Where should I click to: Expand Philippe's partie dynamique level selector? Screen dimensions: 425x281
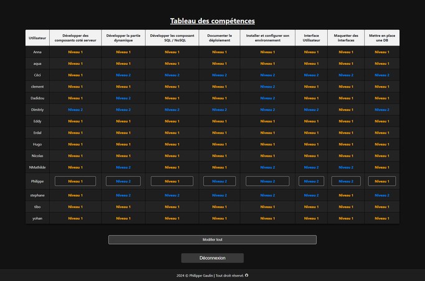click(x=123, y=181)
